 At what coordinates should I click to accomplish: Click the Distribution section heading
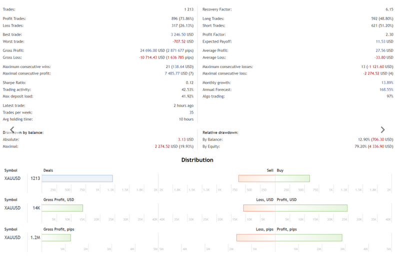coord(197,160)
